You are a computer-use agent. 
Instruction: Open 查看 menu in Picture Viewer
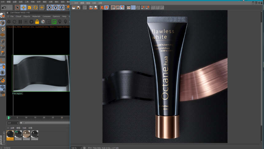click(88, 3)
